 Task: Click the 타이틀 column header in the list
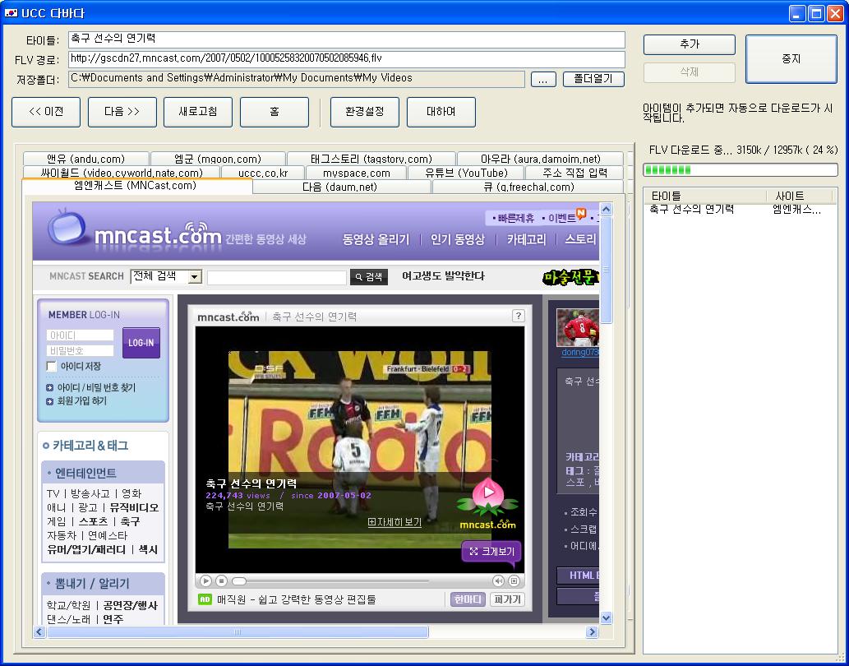coord(705,196)
